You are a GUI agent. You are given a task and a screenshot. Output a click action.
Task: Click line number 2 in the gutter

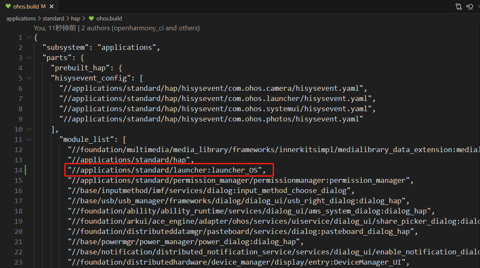point(20,48)
